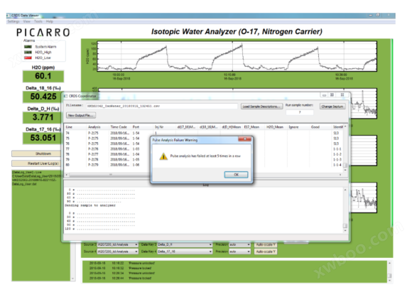Select table row with Line 79
This screenshot has width=412, height=287.
(204, 160)
